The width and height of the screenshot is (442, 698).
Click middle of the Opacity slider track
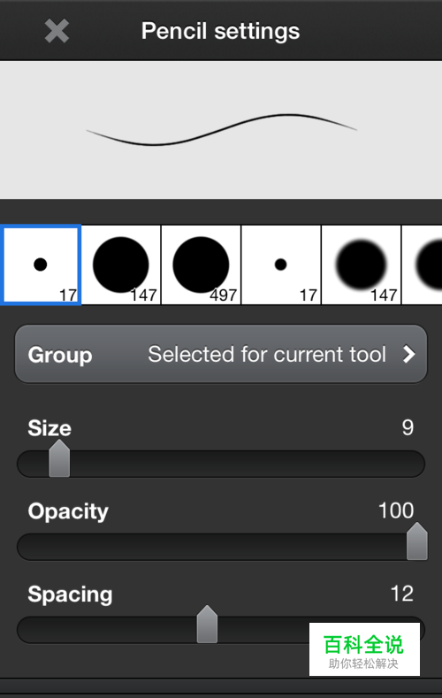[221, 547]
